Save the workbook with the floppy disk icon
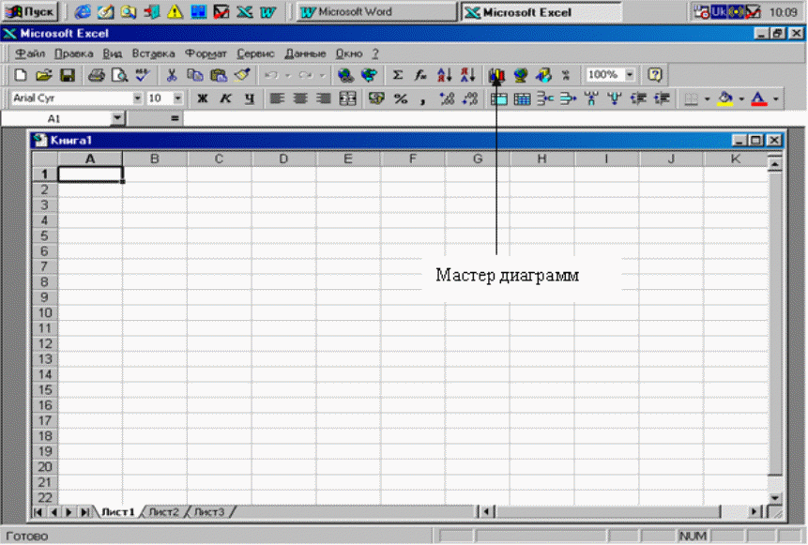The image size is (808, 545). pos(68,75)
